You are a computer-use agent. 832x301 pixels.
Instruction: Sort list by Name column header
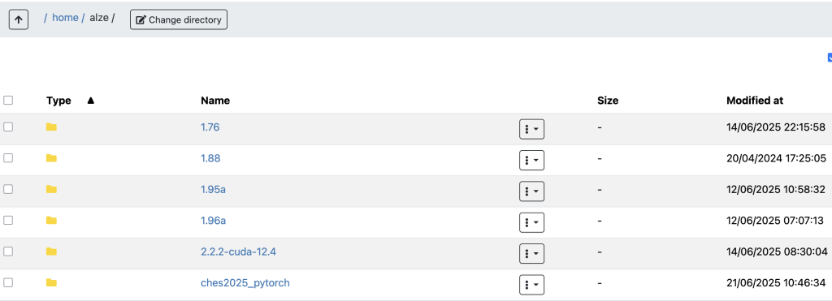214,100
